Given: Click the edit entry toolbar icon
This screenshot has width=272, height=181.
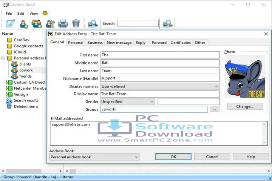Looking at the screenshot, I should (10, 23).
